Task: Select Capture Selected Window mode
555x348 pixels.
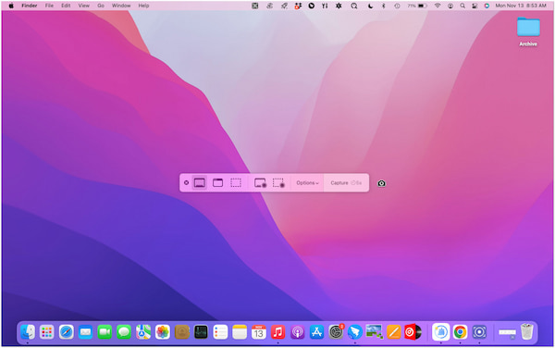Action: 217,182
